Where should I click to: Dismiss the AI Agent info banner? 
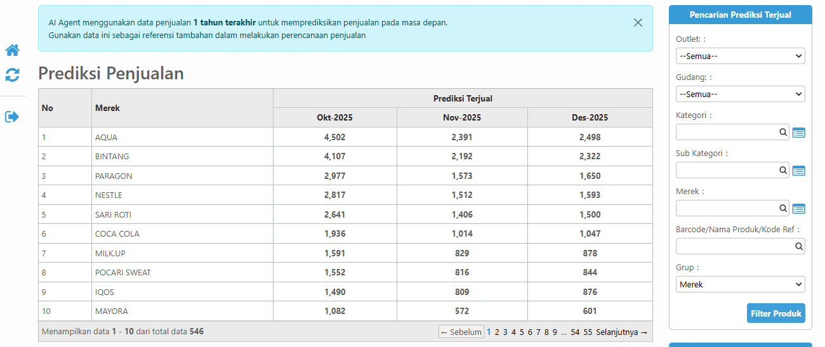coord(638,23)
